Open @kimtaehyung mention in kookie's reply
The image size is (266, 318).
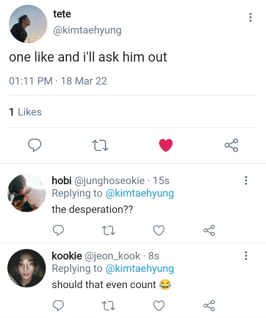[140, 269]
